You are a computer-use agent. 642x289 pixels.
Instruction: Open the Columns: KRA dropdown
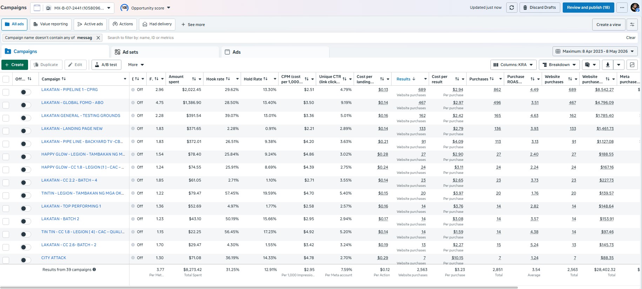(513, 65)
